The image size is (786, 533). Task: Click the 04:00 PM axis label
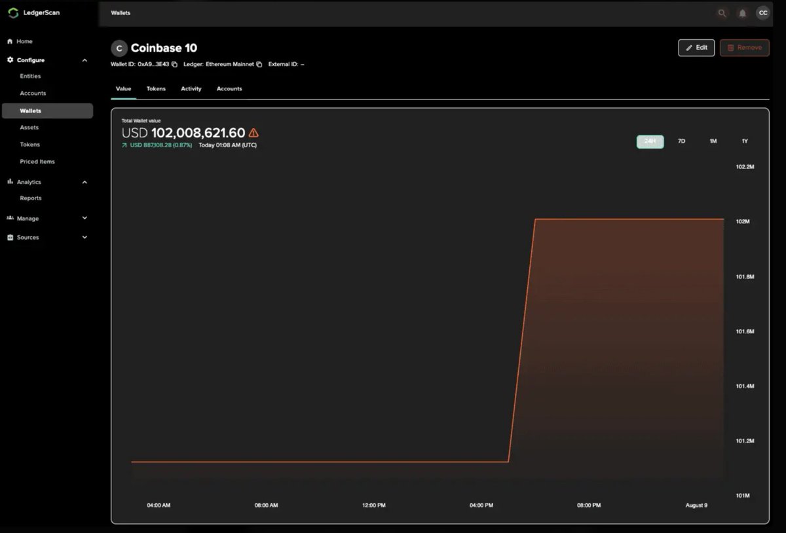coord(481,505)
